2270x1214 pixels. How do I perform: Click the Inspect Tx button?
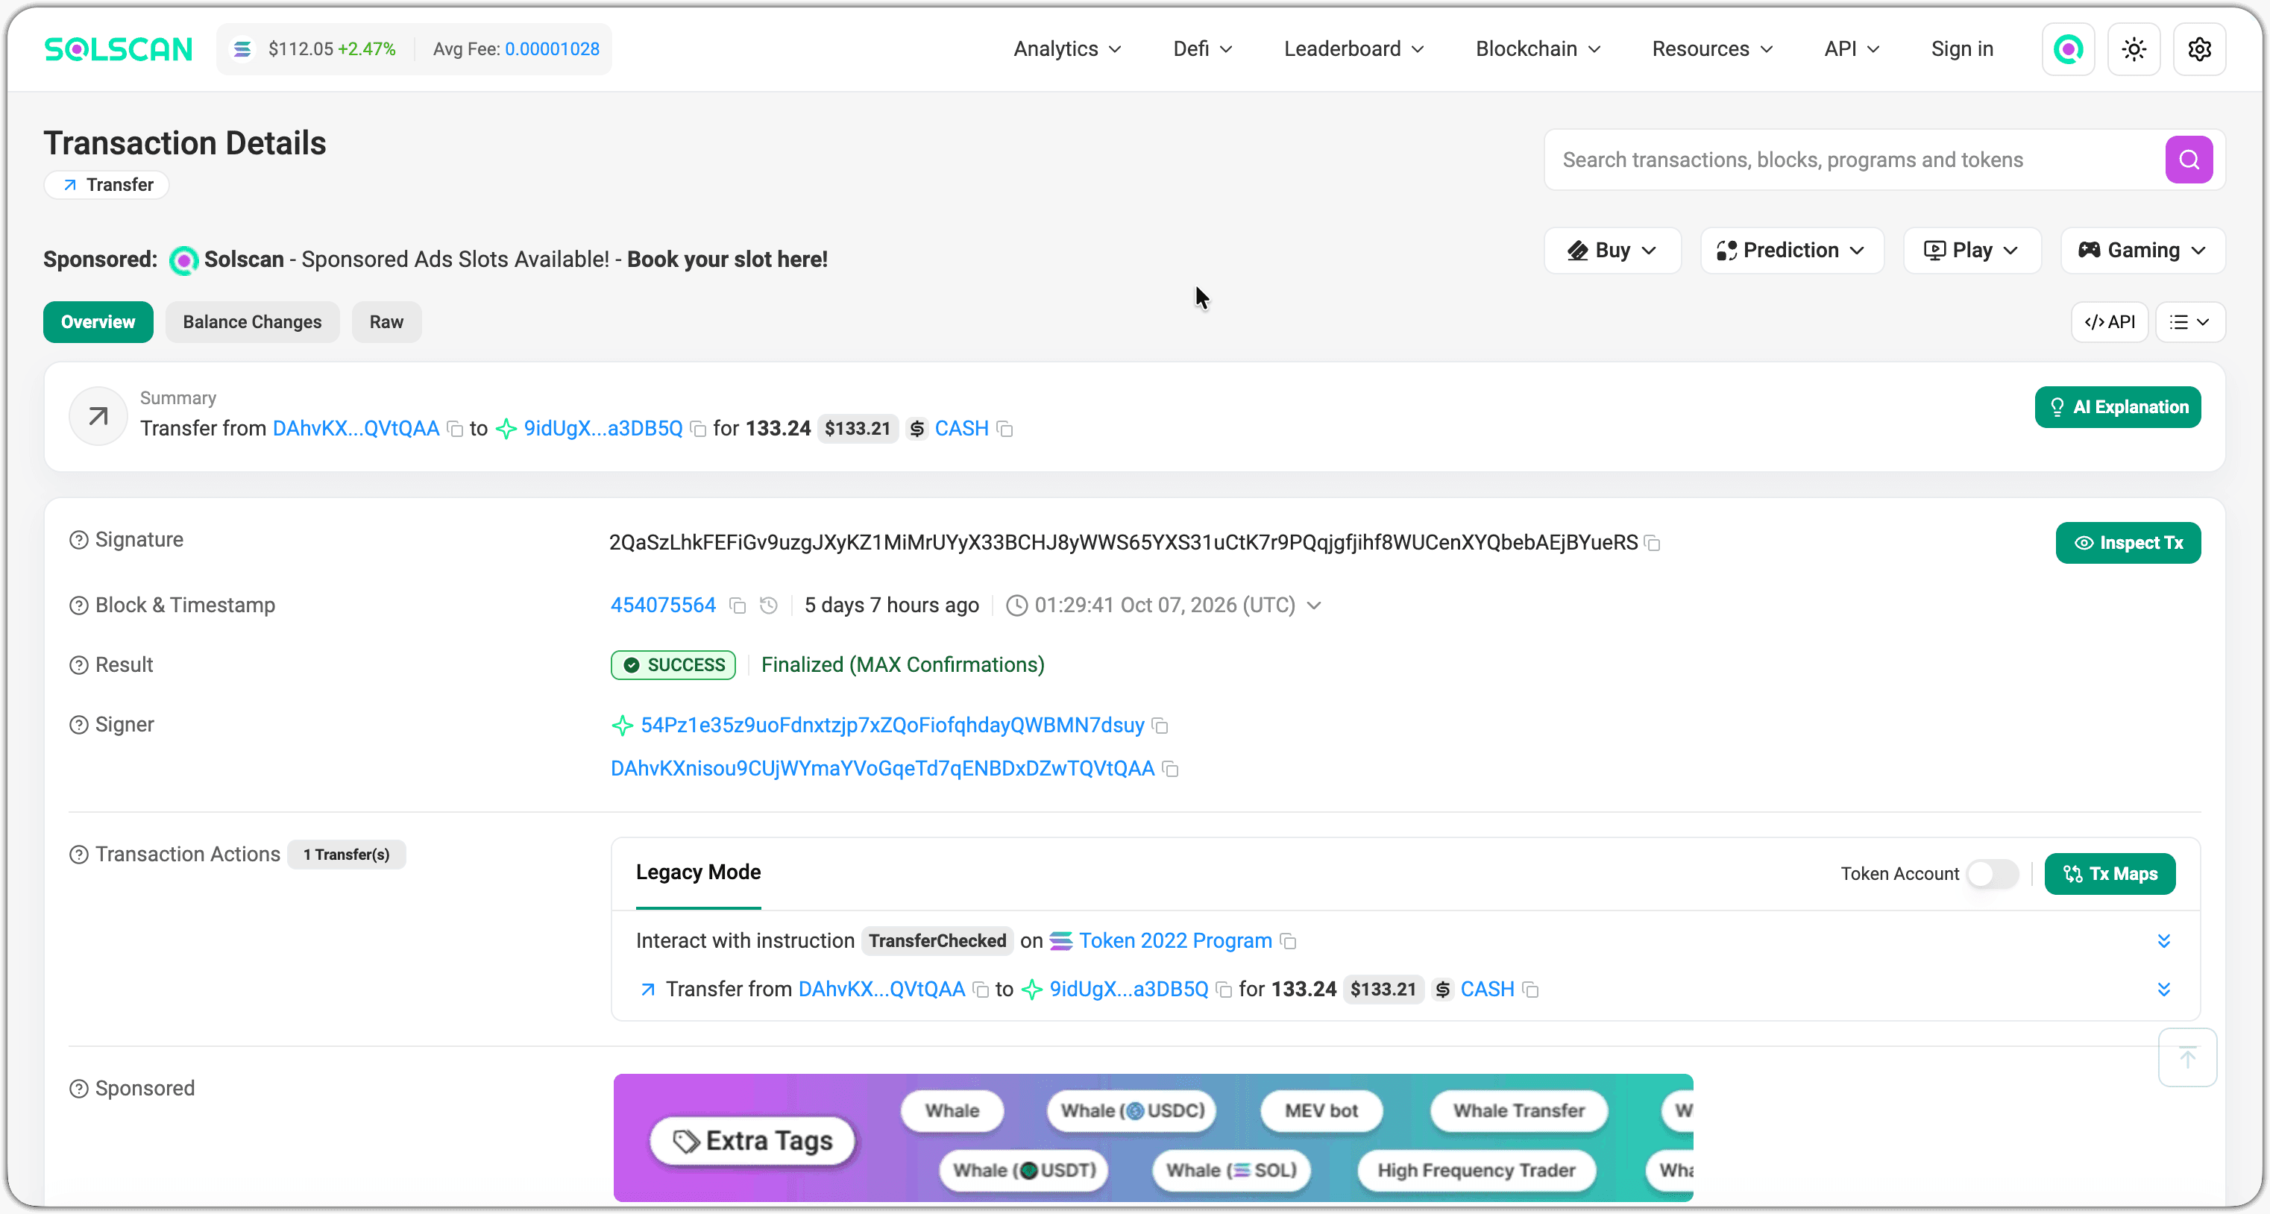[2128, 544]
